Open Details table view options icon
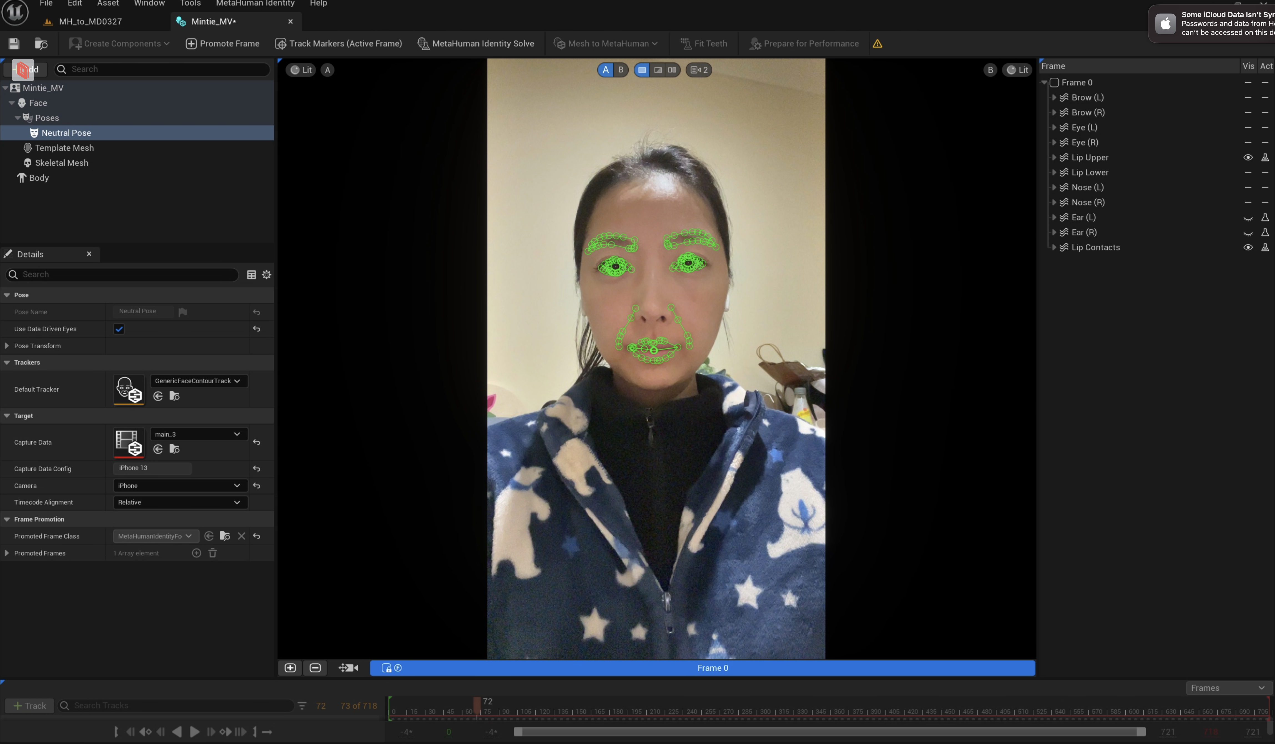This screenshot has height=744, width=1275. pyautogui.click(x=251, y=275)
